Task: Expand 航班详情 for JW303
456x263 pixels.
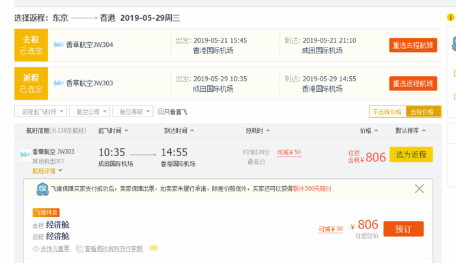Action: [x=47, y=171]
